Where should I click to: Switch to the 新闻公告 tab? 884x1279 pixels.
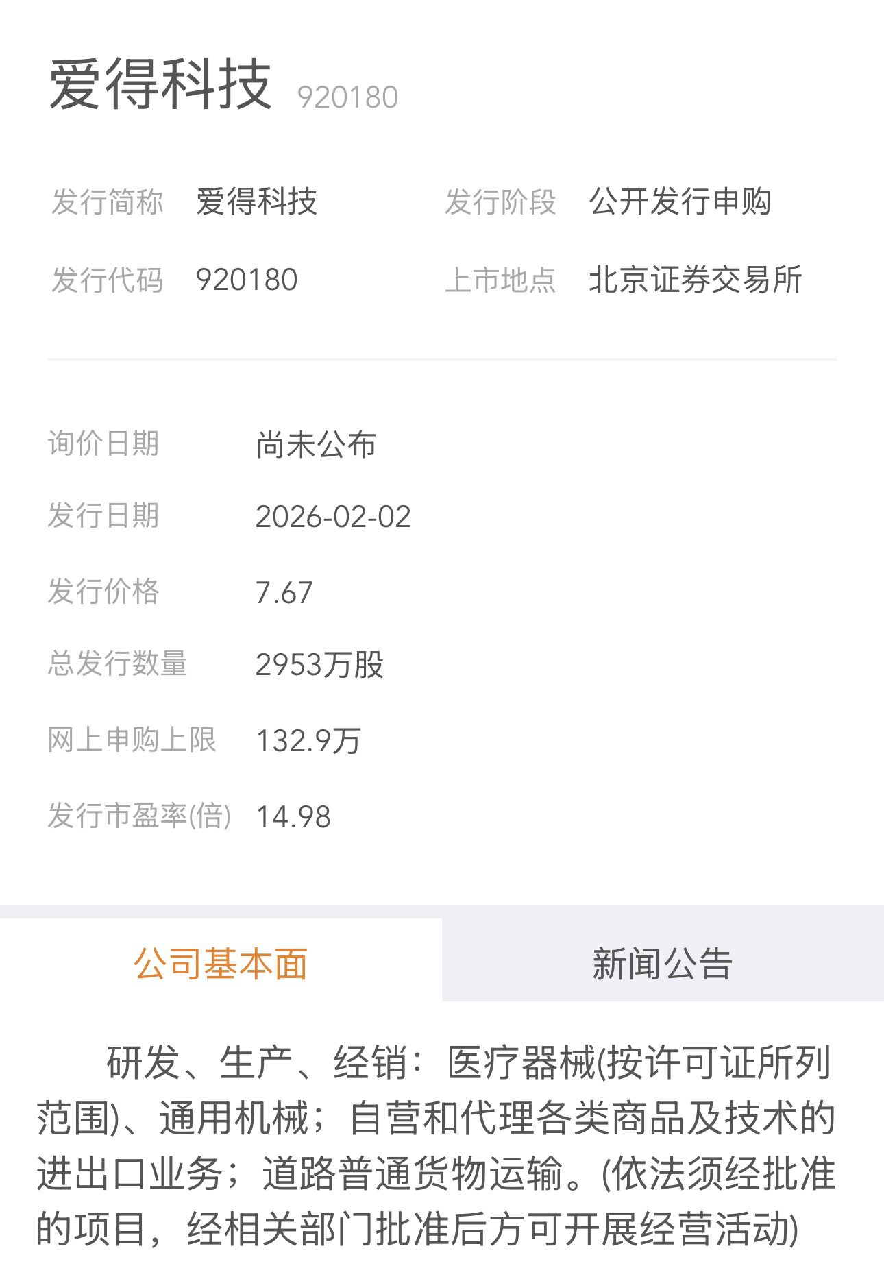662,963
